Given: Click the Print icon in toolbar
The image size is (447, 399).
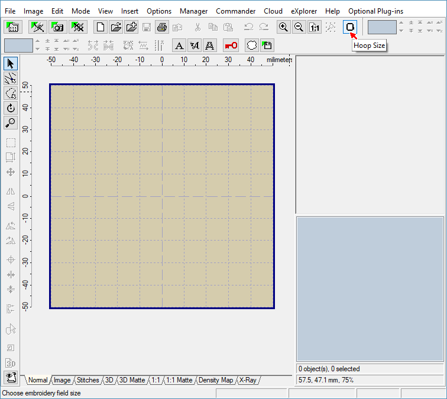Looking at the screenshot, I should [162, 27].
